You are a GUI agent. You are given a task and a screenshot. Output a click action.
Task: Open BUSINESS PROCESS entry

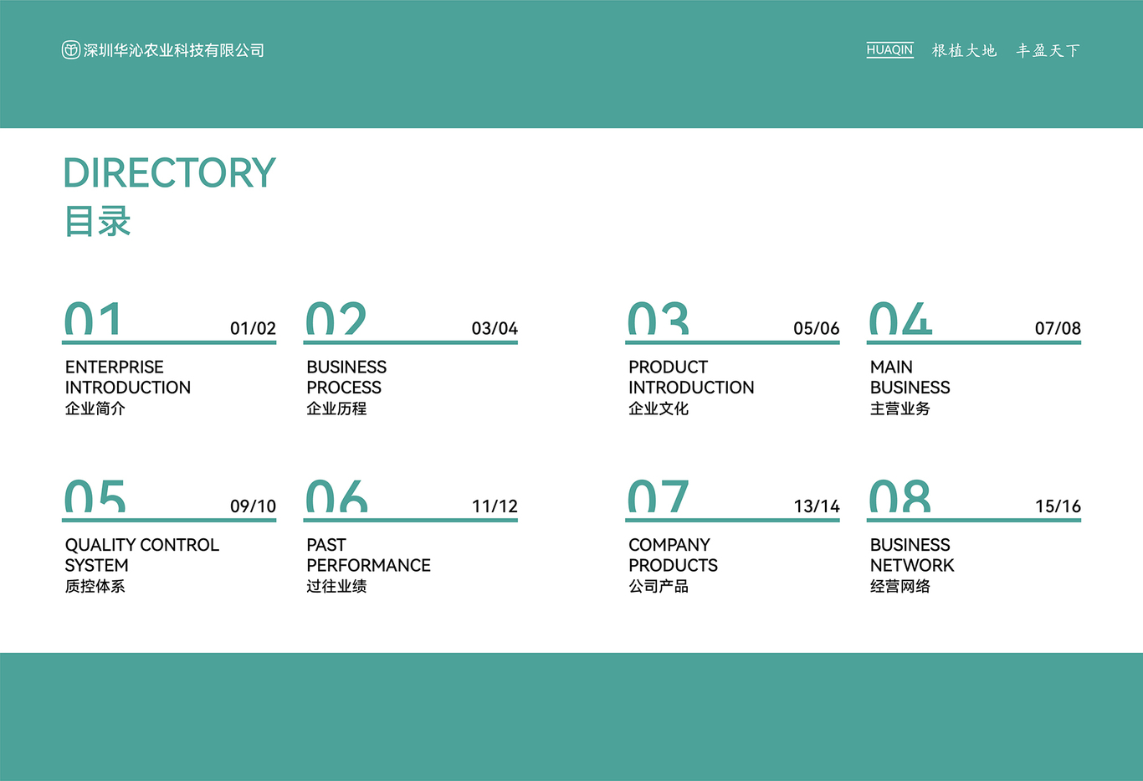click(x=346, y=378)
